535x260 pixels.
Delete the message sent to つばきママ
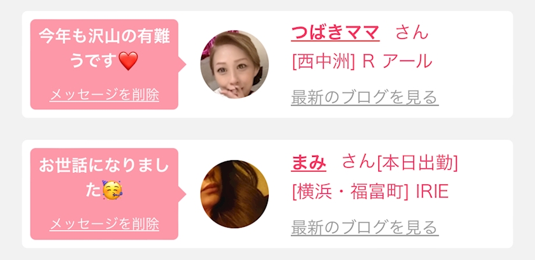104,95
